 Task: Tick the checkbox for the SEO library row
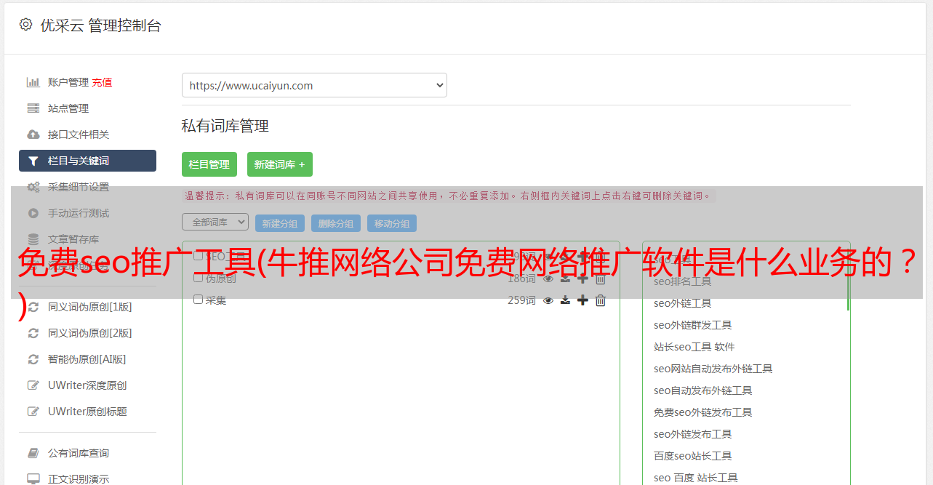[198, 256]
